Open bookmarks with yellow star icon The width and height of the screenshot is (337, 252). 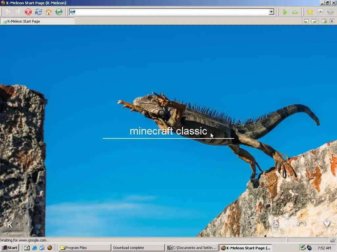coord(310,12)
